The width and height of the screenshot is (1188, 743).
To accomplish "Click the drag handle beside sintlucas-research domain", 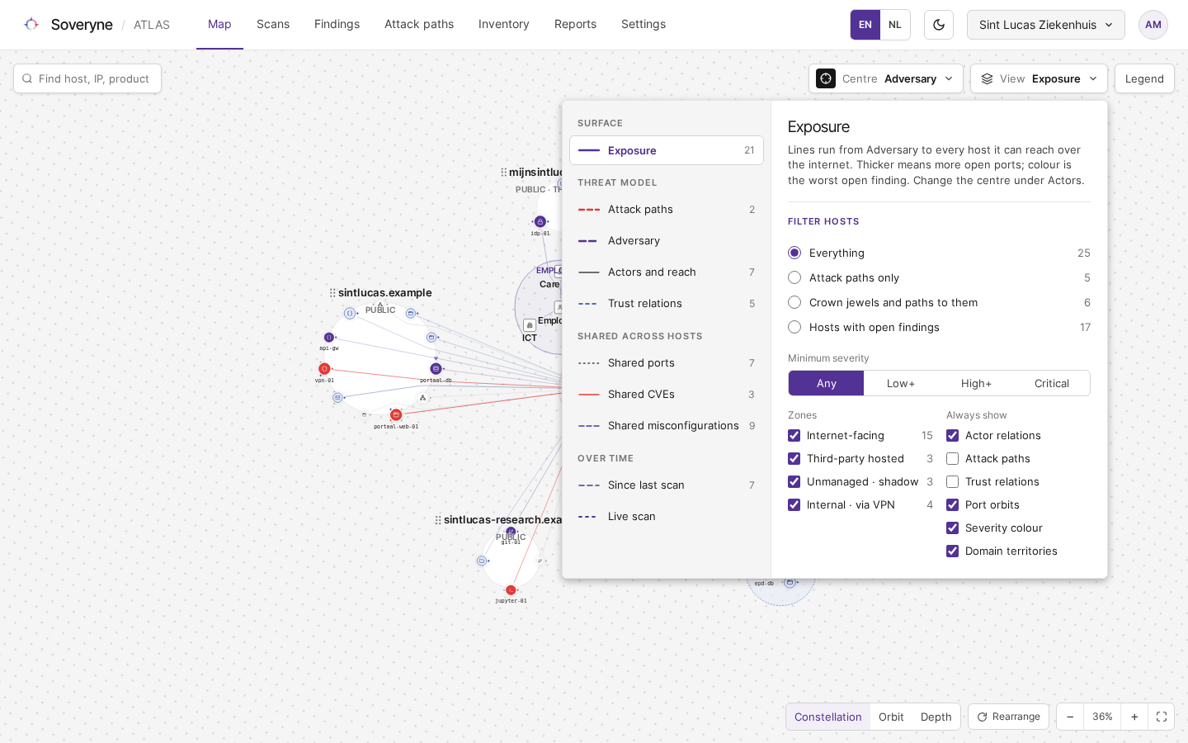I will point(438,520).
